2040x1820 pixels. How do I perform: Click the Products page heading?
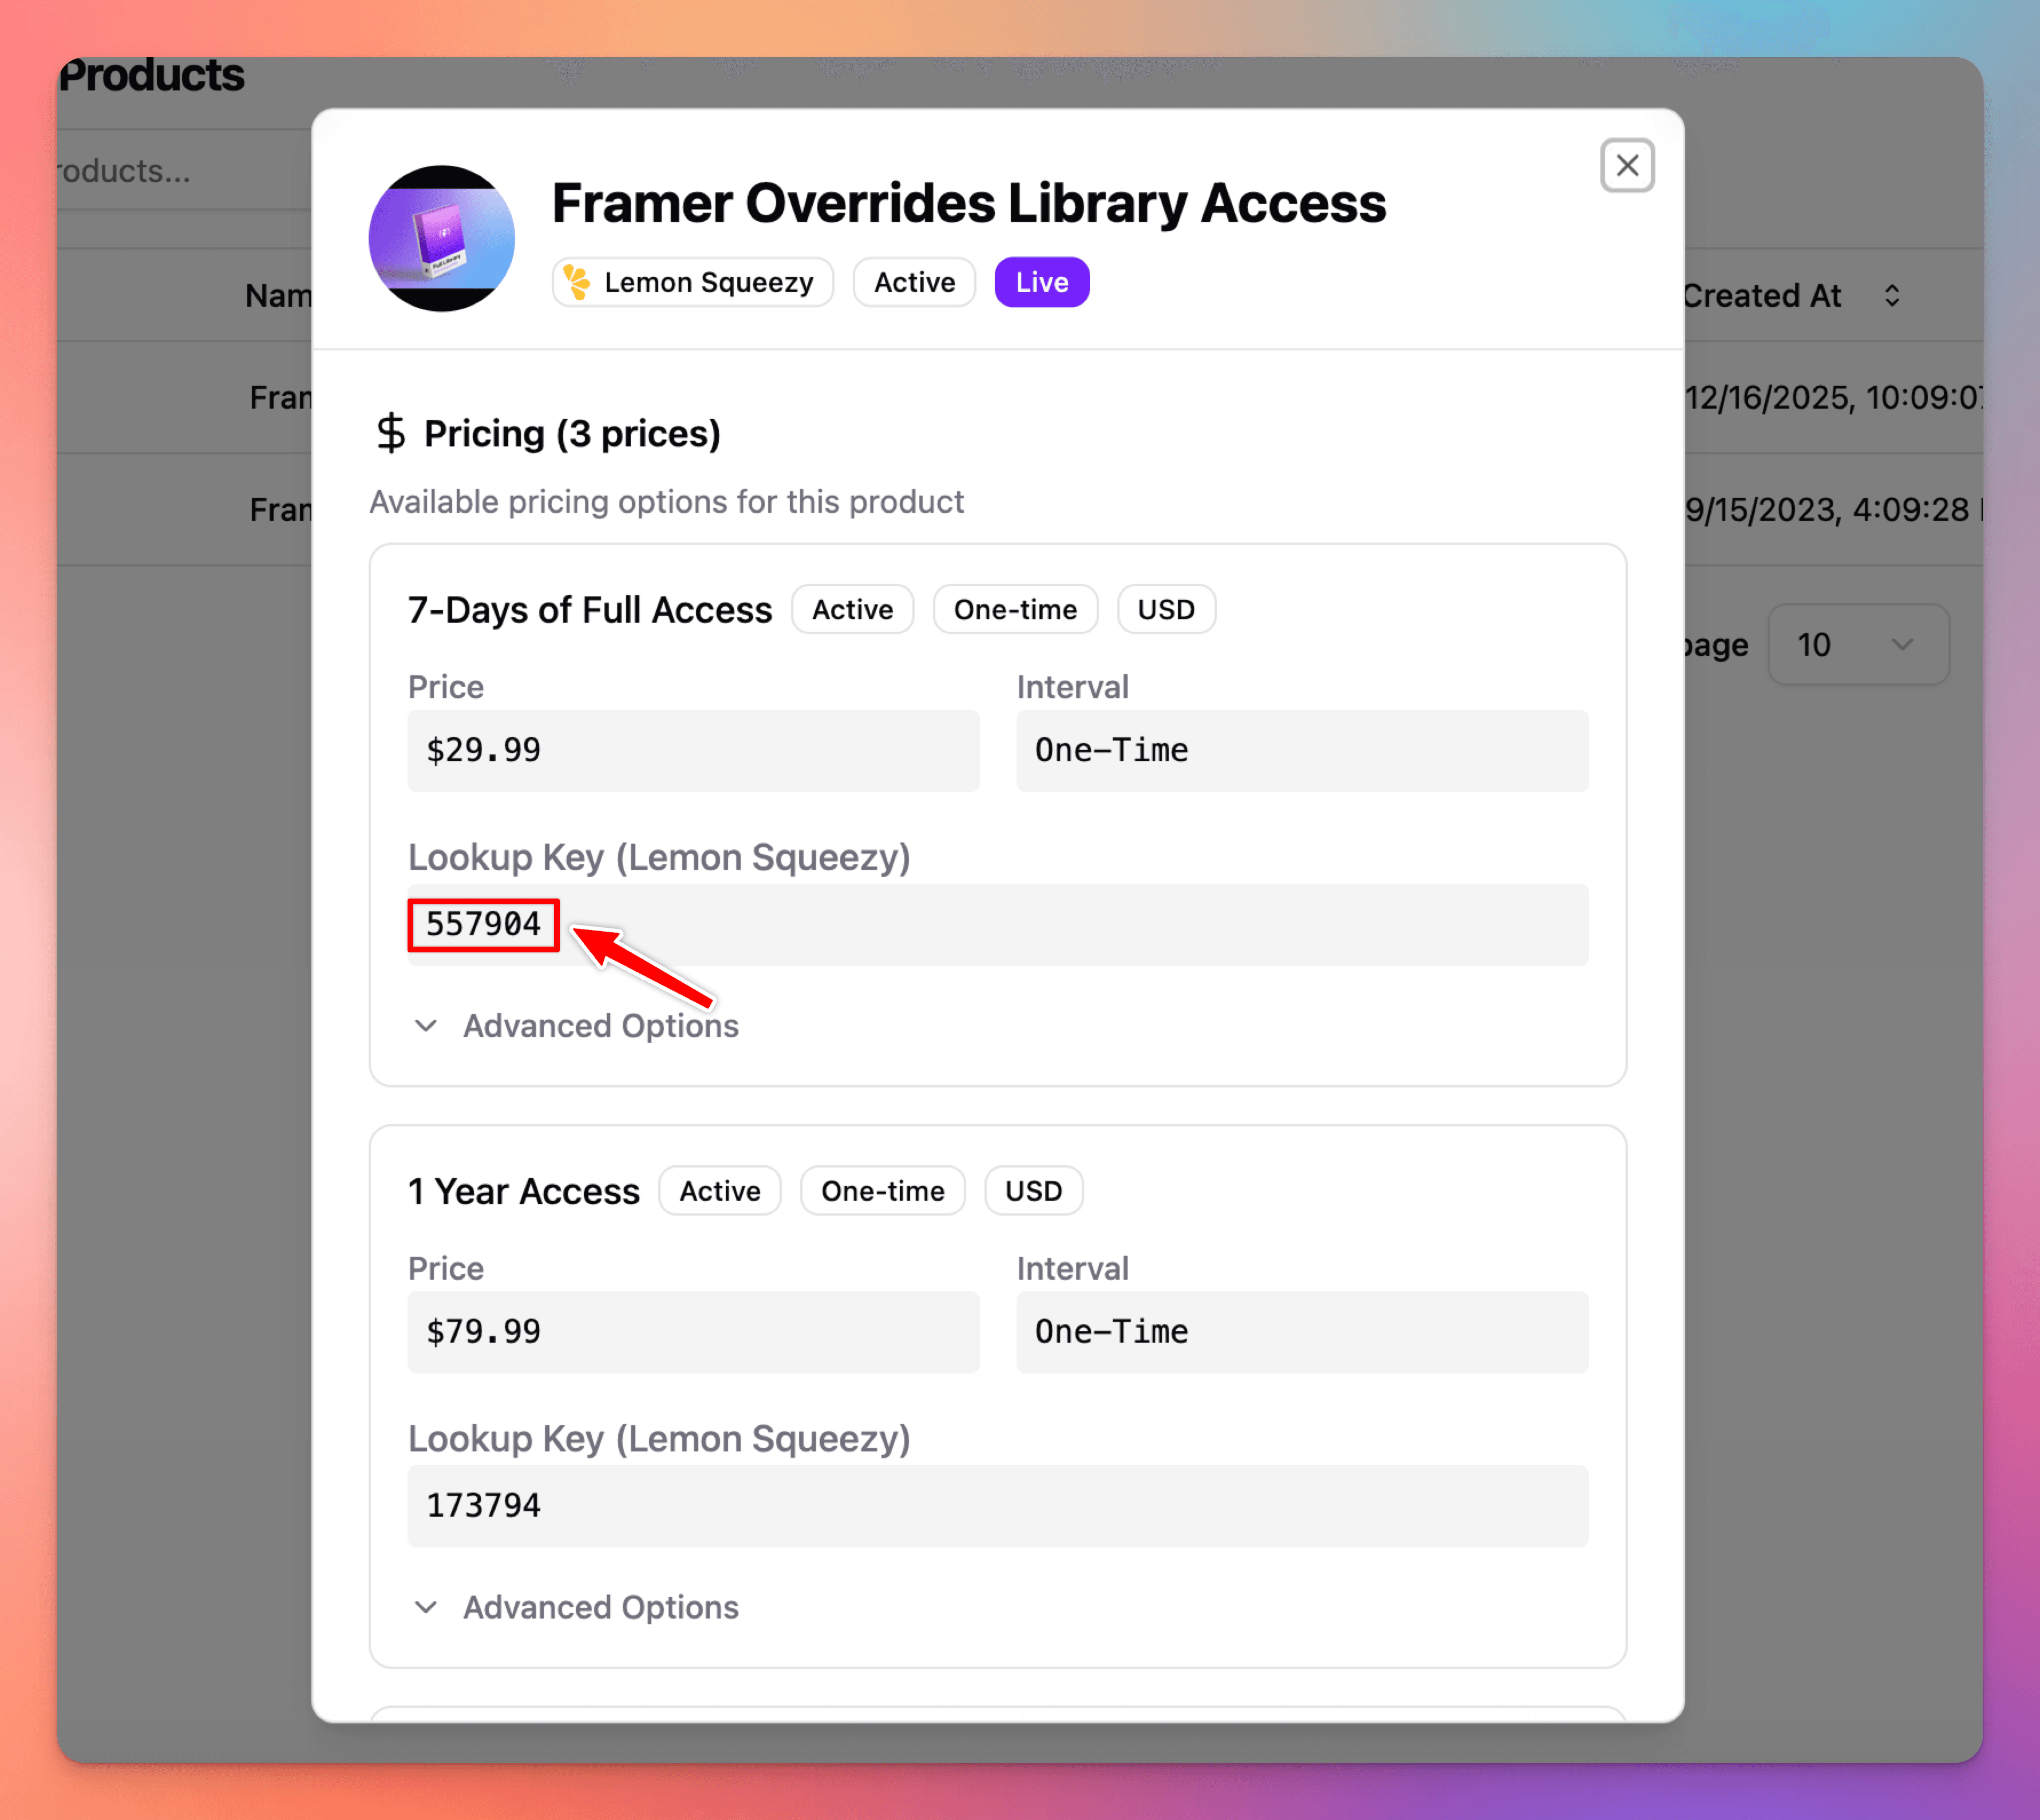151,75
